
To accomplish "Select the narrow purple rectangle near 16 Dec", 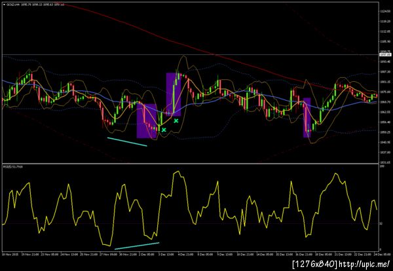I will 307,117.
